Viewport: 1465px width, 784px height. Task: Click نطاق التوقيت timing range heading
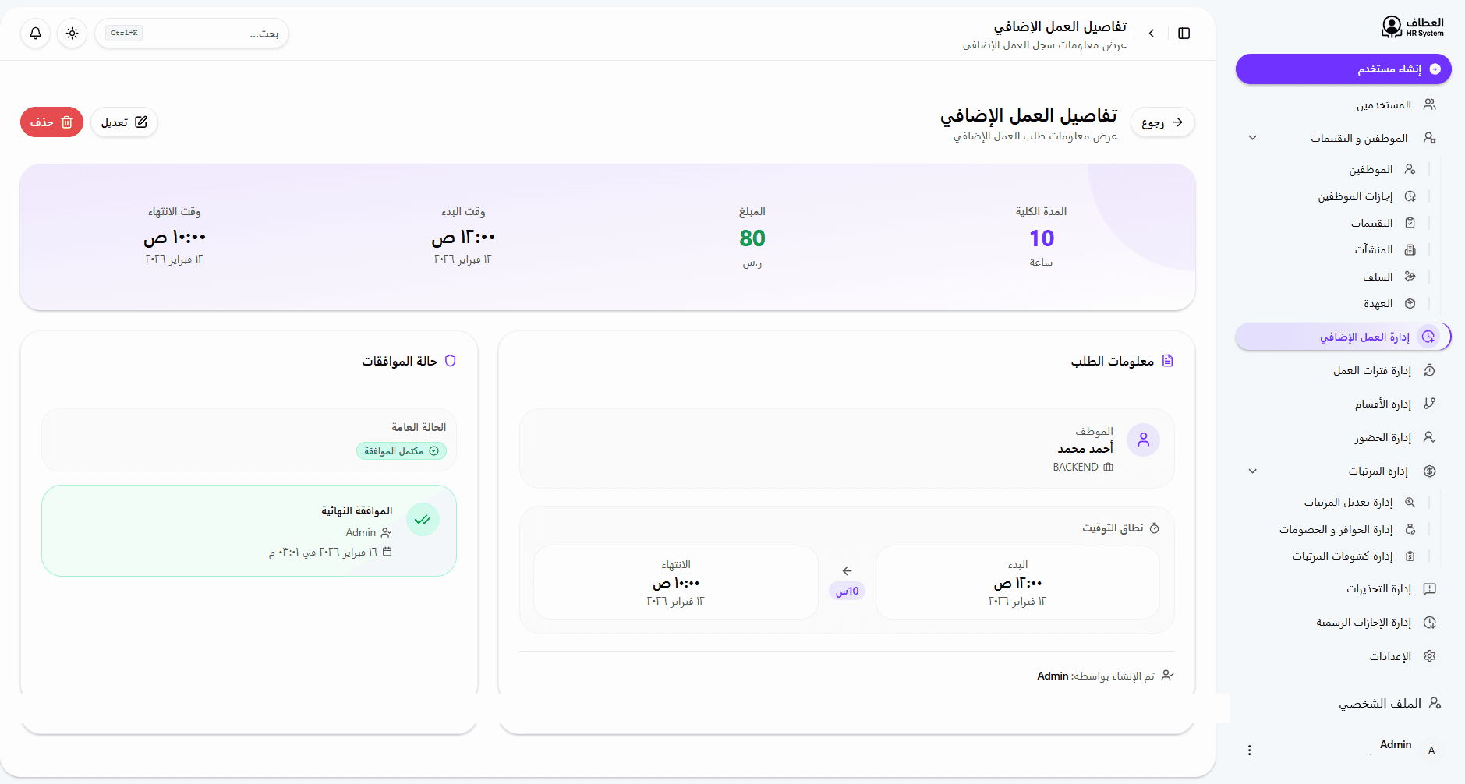pyautogui.click(x=1113, y=528)
